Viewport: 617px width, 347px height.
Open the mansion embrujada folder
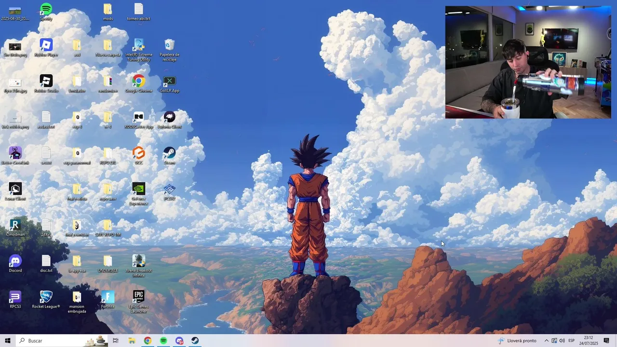tap(77, 302)
